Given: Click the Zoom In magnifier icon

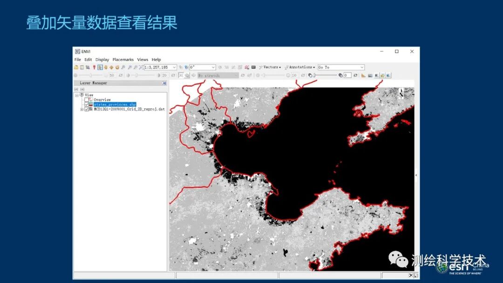Looking at the screenshot, I should (129, 67).
